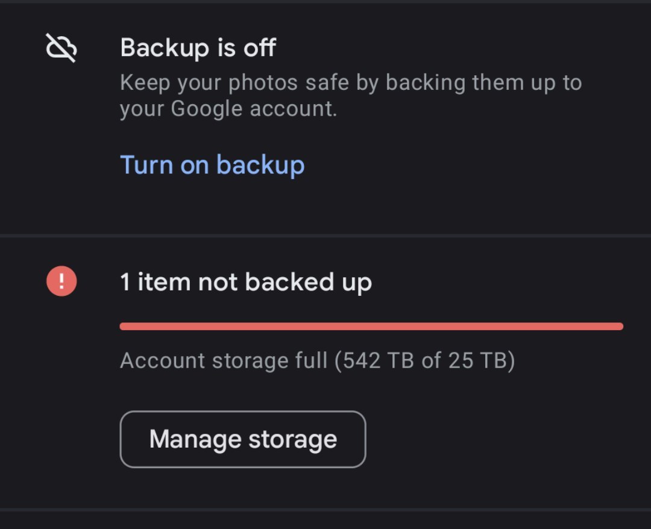This screenshot has width=651, height=529.
Task: Click the crossed-out cloud backup icon
Action: click(x=61, y=48)
